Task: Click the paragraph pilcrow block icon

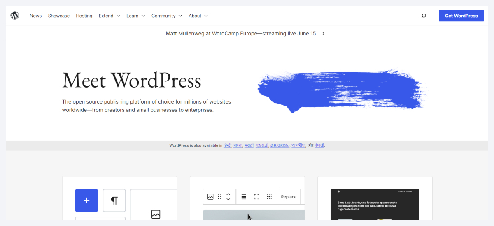Action: (x=114, y=201)
